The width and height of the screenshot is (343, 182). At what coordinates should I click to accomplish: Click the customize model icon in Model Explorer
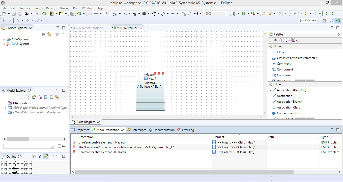click(x=34, y=97)
